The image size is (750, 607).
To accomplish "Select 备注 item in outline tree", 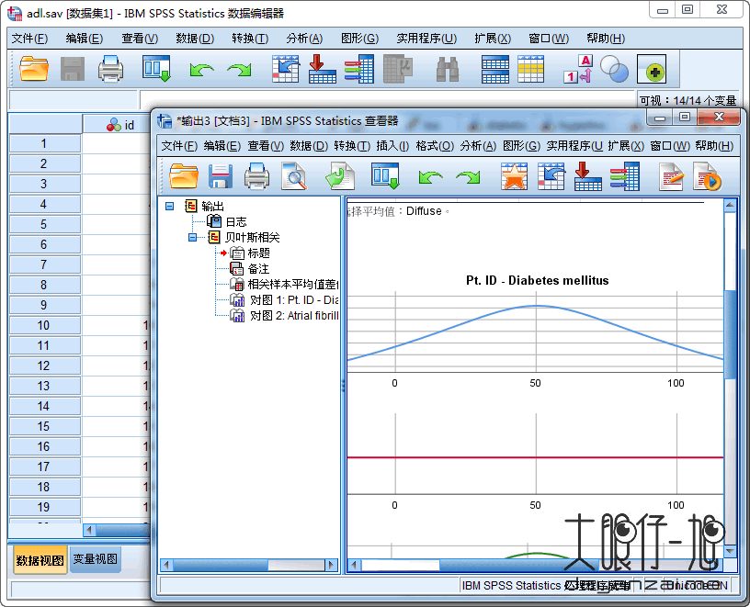I will tap(258, 269).
